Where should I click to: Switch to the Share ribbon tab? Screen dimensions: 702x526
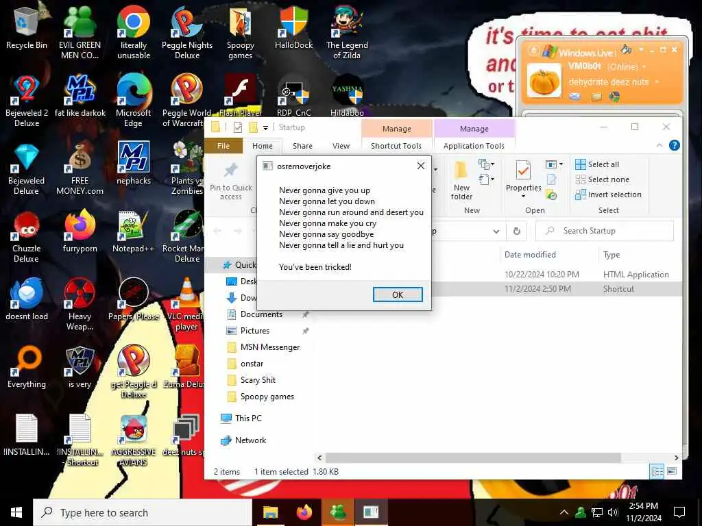tap(302, 146)
